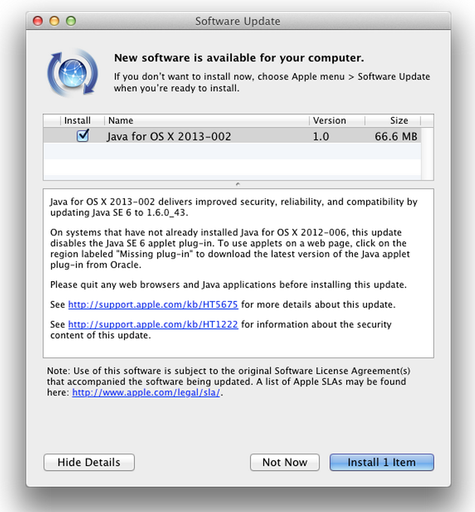Minimize the window with the yellow button
Image resolution: width=475 pixels, height=512 pixels.
point(54,21)
